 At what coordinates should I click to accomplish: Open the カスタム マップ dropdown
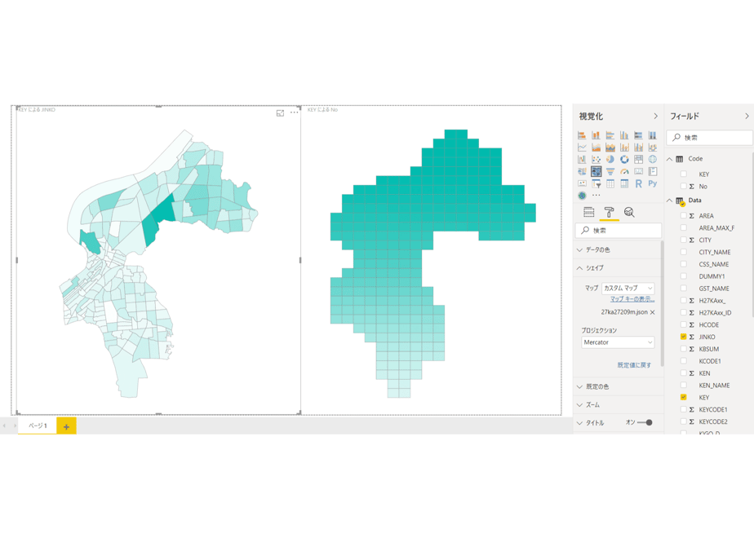click(628, 289)
